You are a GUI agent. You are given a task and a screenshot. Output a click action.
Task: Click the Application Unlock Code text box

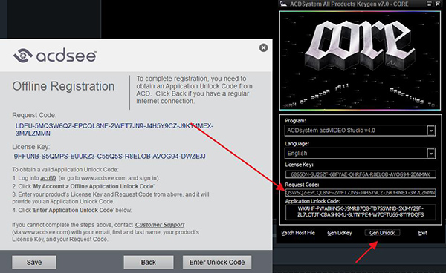[x=361, y=212]
